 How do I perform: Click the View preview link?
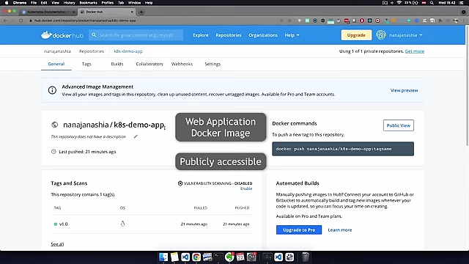coord(404,90)
